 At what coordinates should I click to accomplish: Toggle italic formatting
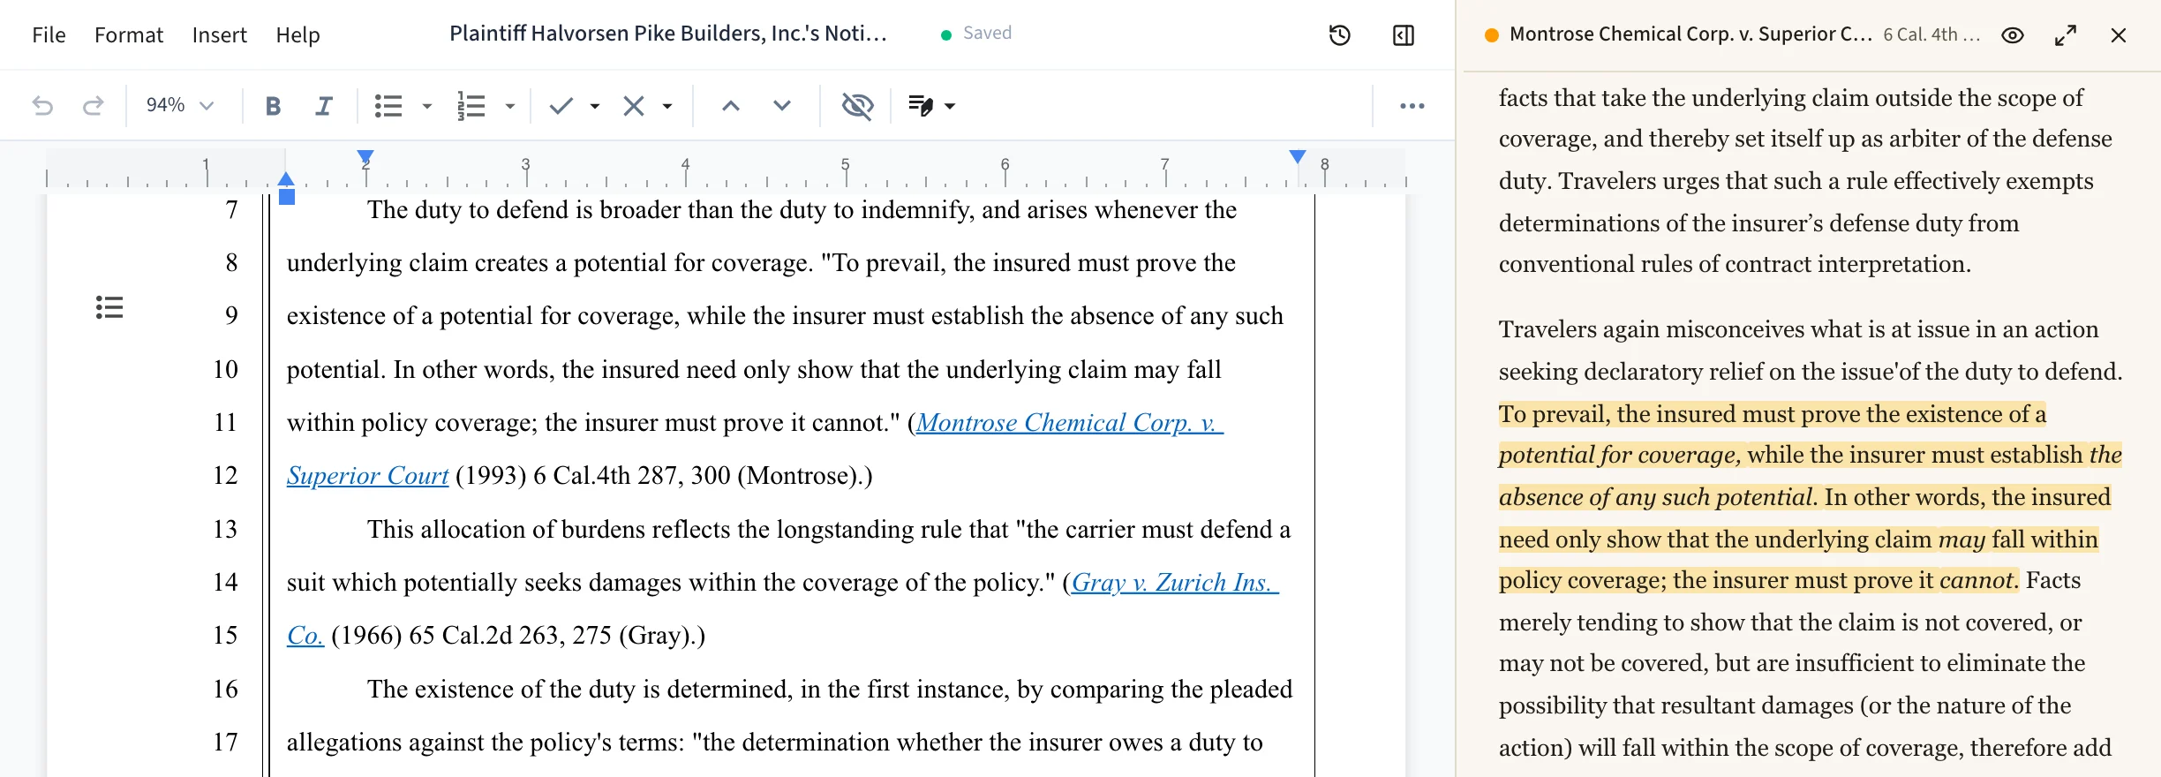pos(324,106)
